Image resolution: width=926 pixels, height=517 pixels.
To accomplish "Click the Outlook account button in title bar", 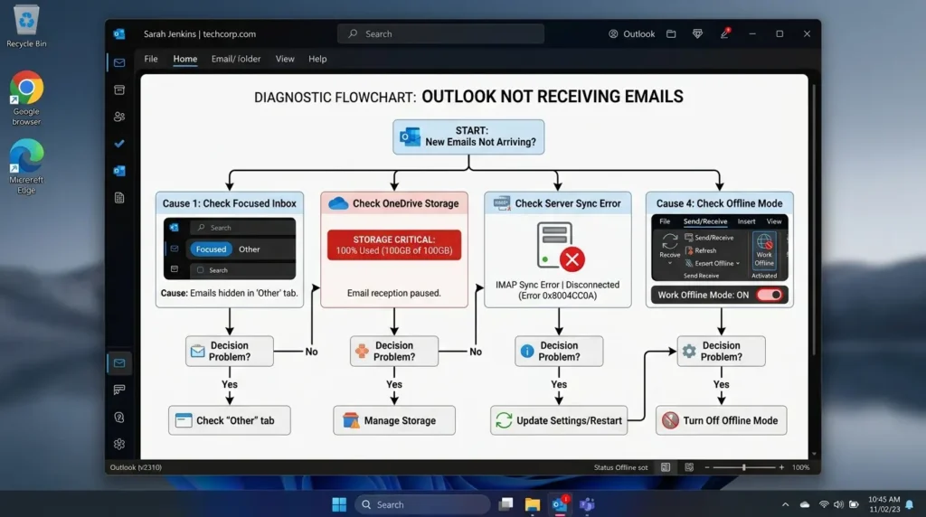I will (x=632, y=34).
